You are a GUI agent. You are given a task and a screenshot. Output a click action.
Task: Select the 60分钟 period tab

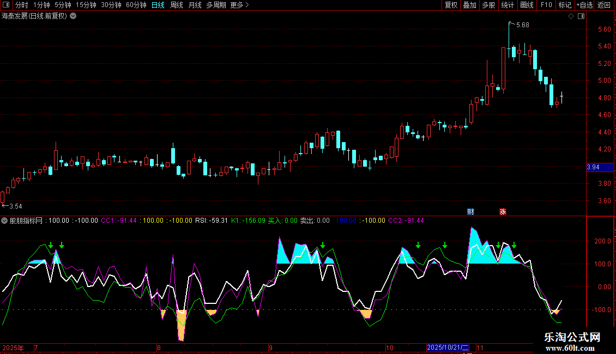click(x=136, y=5)
